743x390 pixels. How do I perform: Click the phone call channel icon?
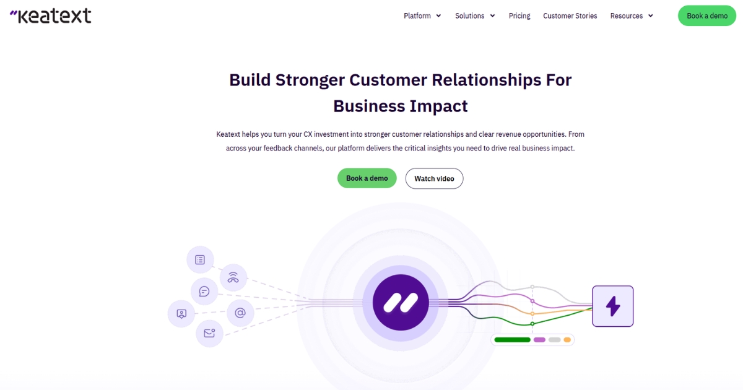[233, 277]
